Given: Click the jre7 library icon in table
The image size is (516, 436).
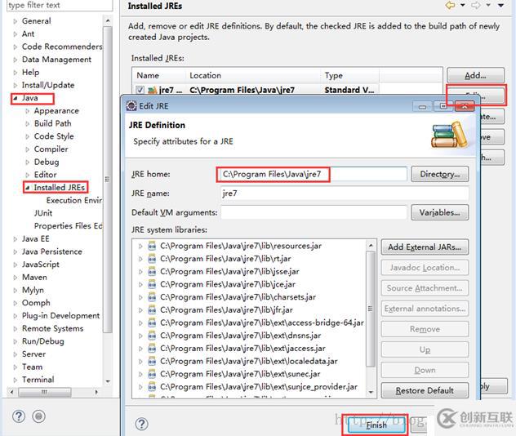Looking at the screenshot, I should [152, 90].
